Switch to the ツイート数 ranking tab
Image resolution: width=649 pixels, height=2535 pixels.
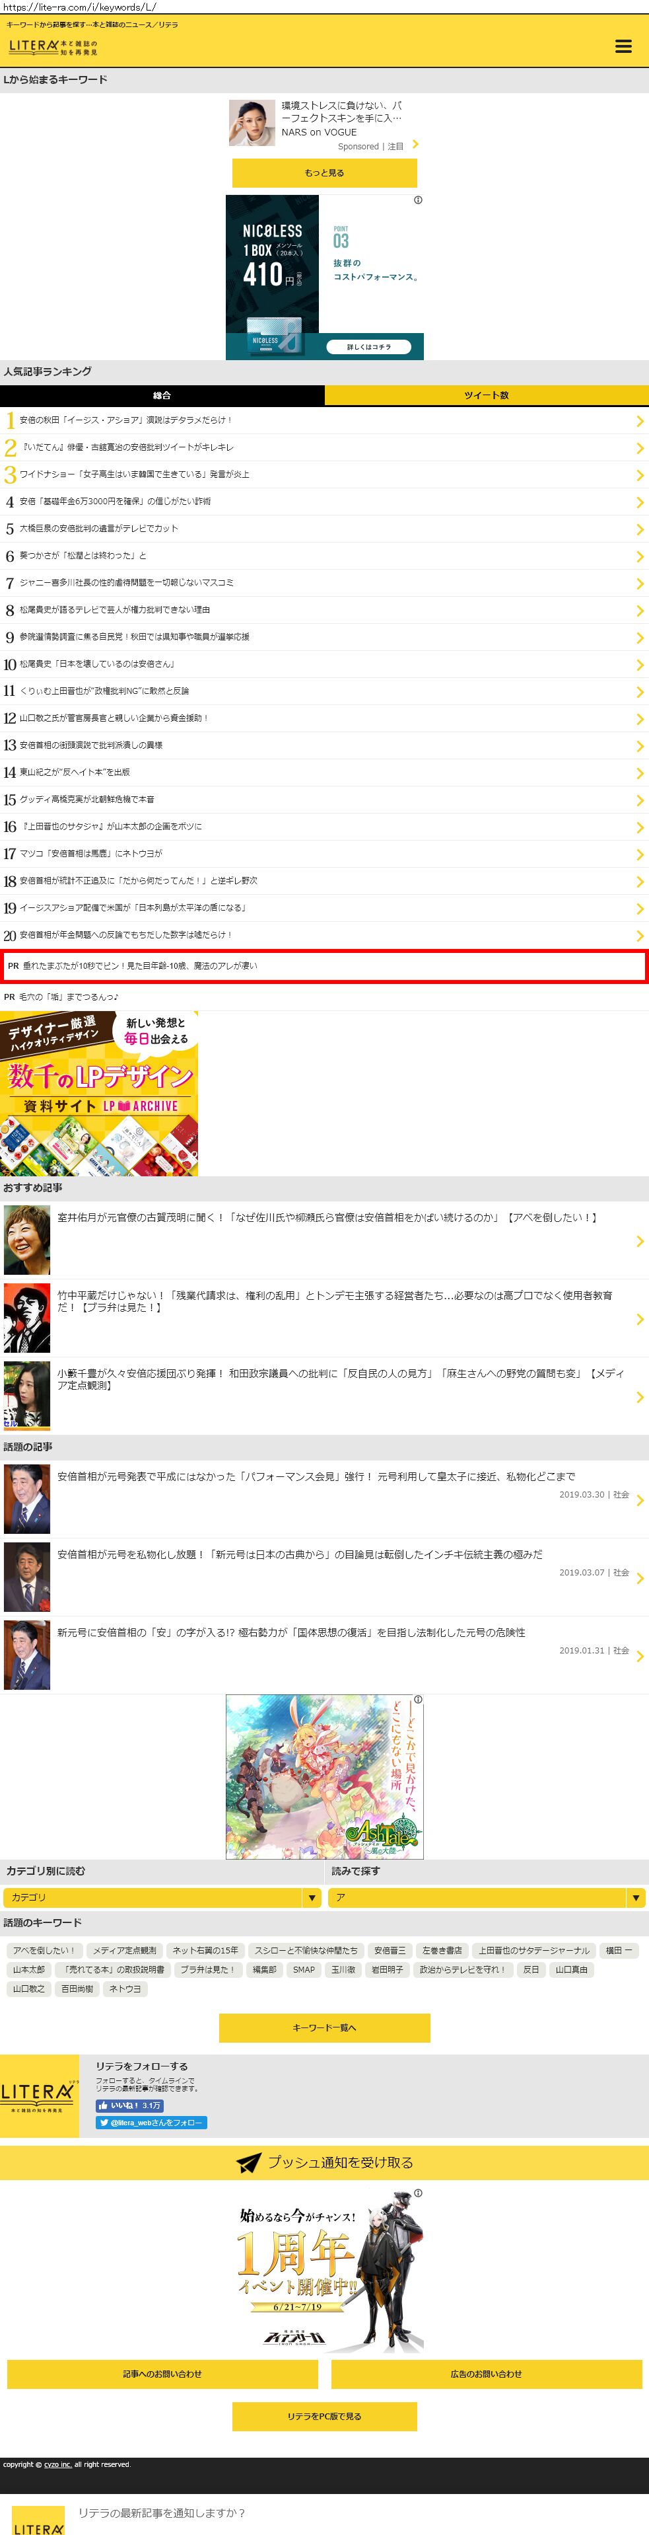click(487, 395)
